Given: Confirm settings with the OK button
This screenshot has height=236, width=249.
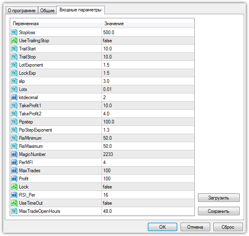Looking at the screenshot, I should 162,227.
